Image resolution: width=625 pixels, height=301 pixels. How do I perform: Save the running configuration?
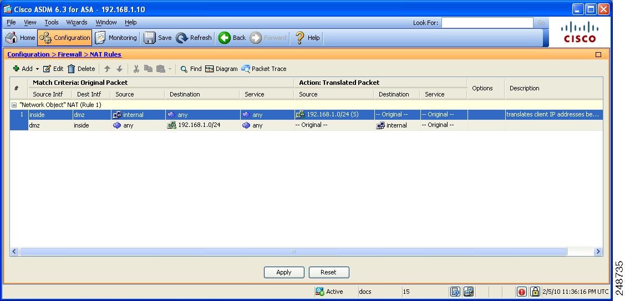(x=157, y=38)
